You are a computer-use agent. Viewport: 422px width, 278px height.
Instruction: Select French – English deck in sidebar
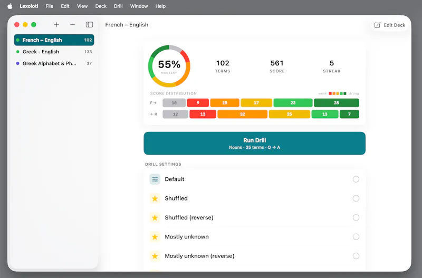(54, 40)
